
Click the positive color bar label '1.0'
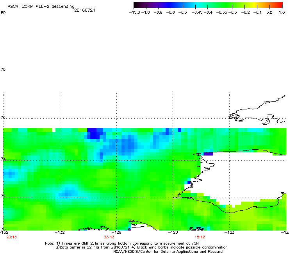[x=282, y=13]
